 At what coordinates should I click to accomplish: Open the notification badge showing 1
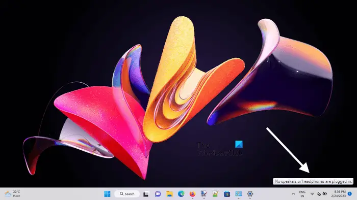coord(350,194)
